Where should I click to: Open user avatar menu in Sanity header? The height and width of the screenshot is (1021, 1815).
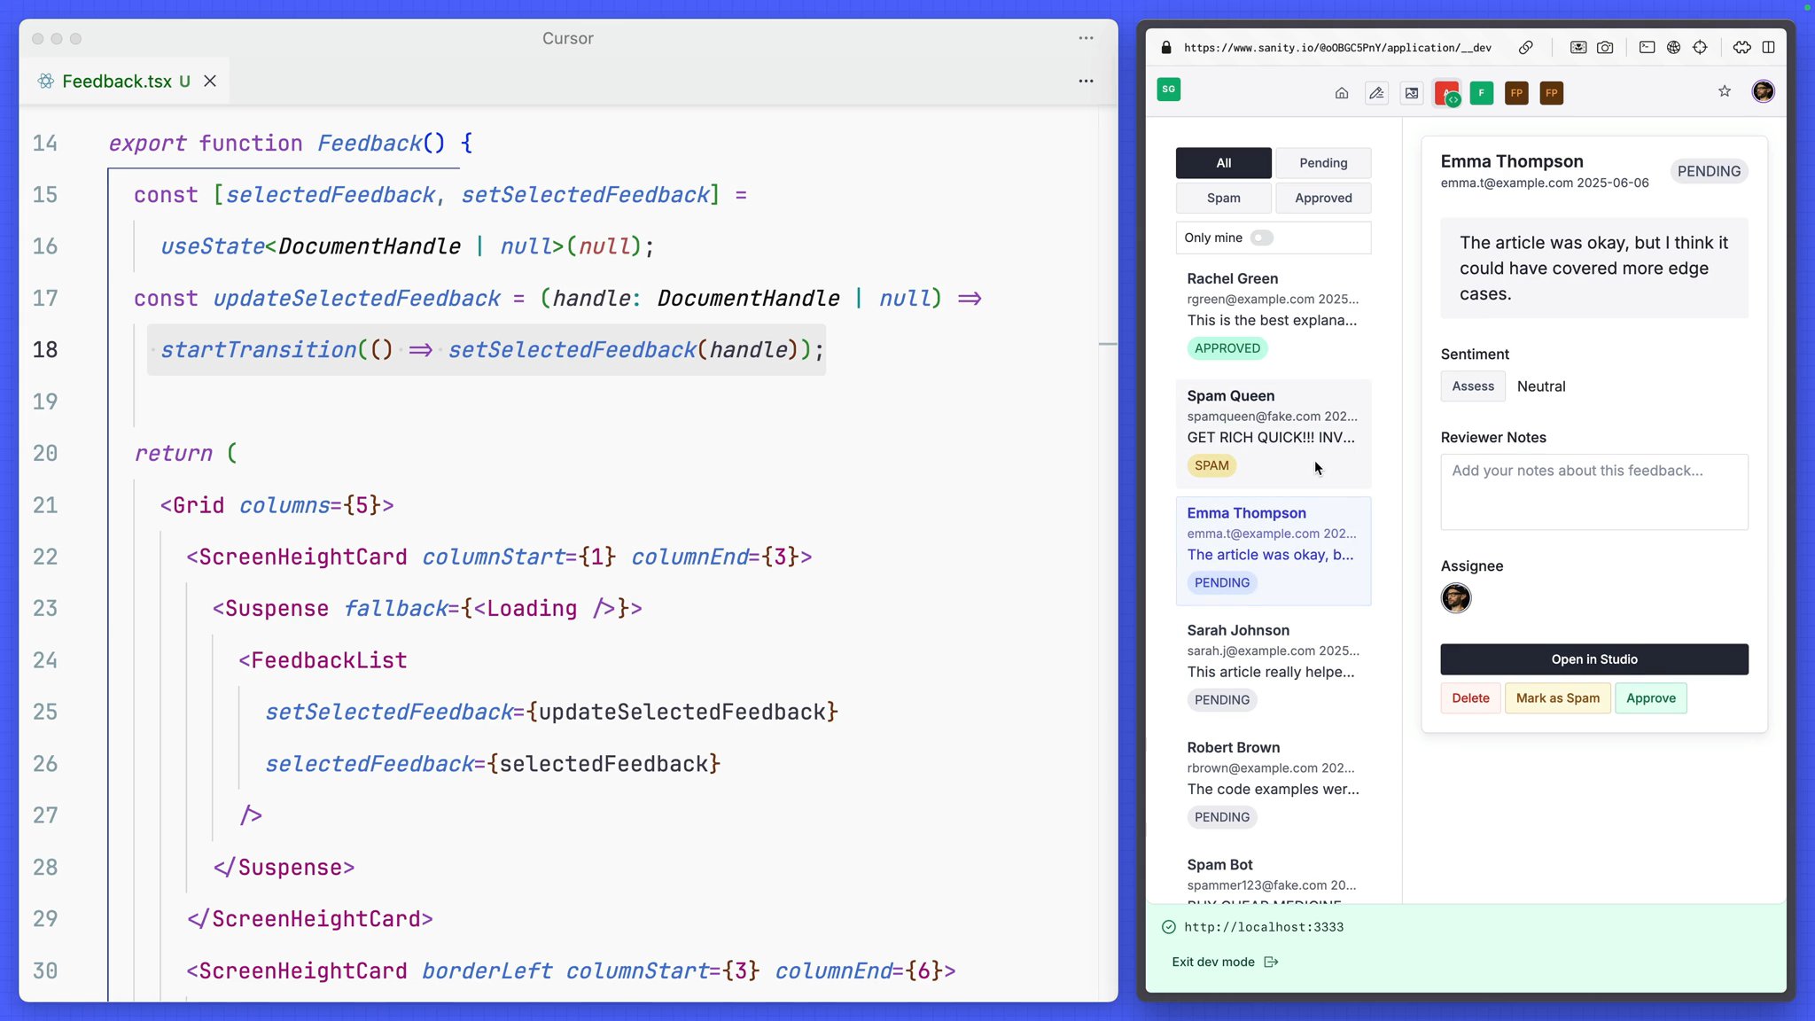pos(1763,91)
